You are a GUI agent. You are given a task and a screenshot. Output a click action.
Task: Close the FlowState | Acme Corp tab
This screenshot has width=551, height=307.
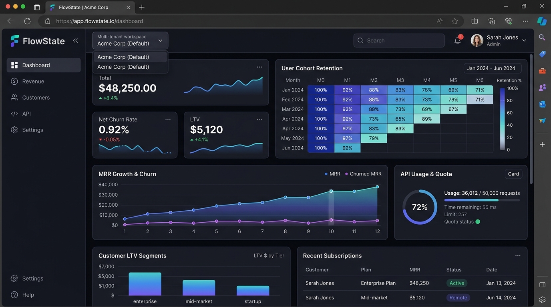129,7
